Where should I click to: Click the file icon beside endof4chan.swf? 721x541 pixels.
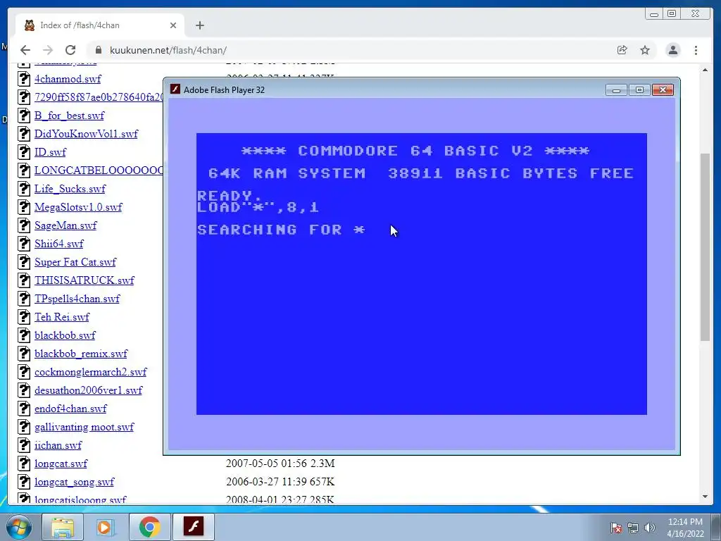pos(24,409)
